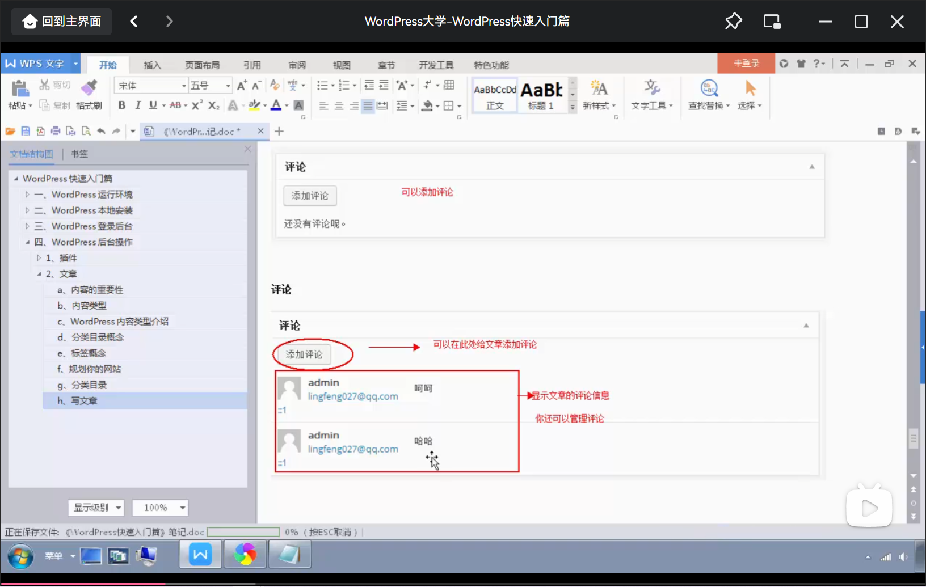
Task: Switch to the 视图 ribbon tab
Action: 342,65
